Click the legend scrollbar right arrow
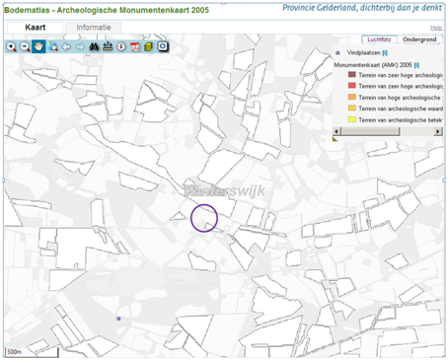Viewport: 448px width, 360px height. point(437,131)
